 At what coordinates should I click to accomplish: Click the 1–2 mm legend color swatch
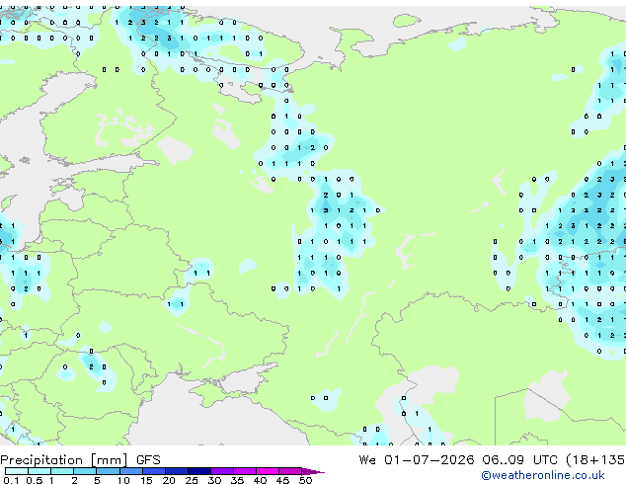pyautogui.click(x=62, y=471)
